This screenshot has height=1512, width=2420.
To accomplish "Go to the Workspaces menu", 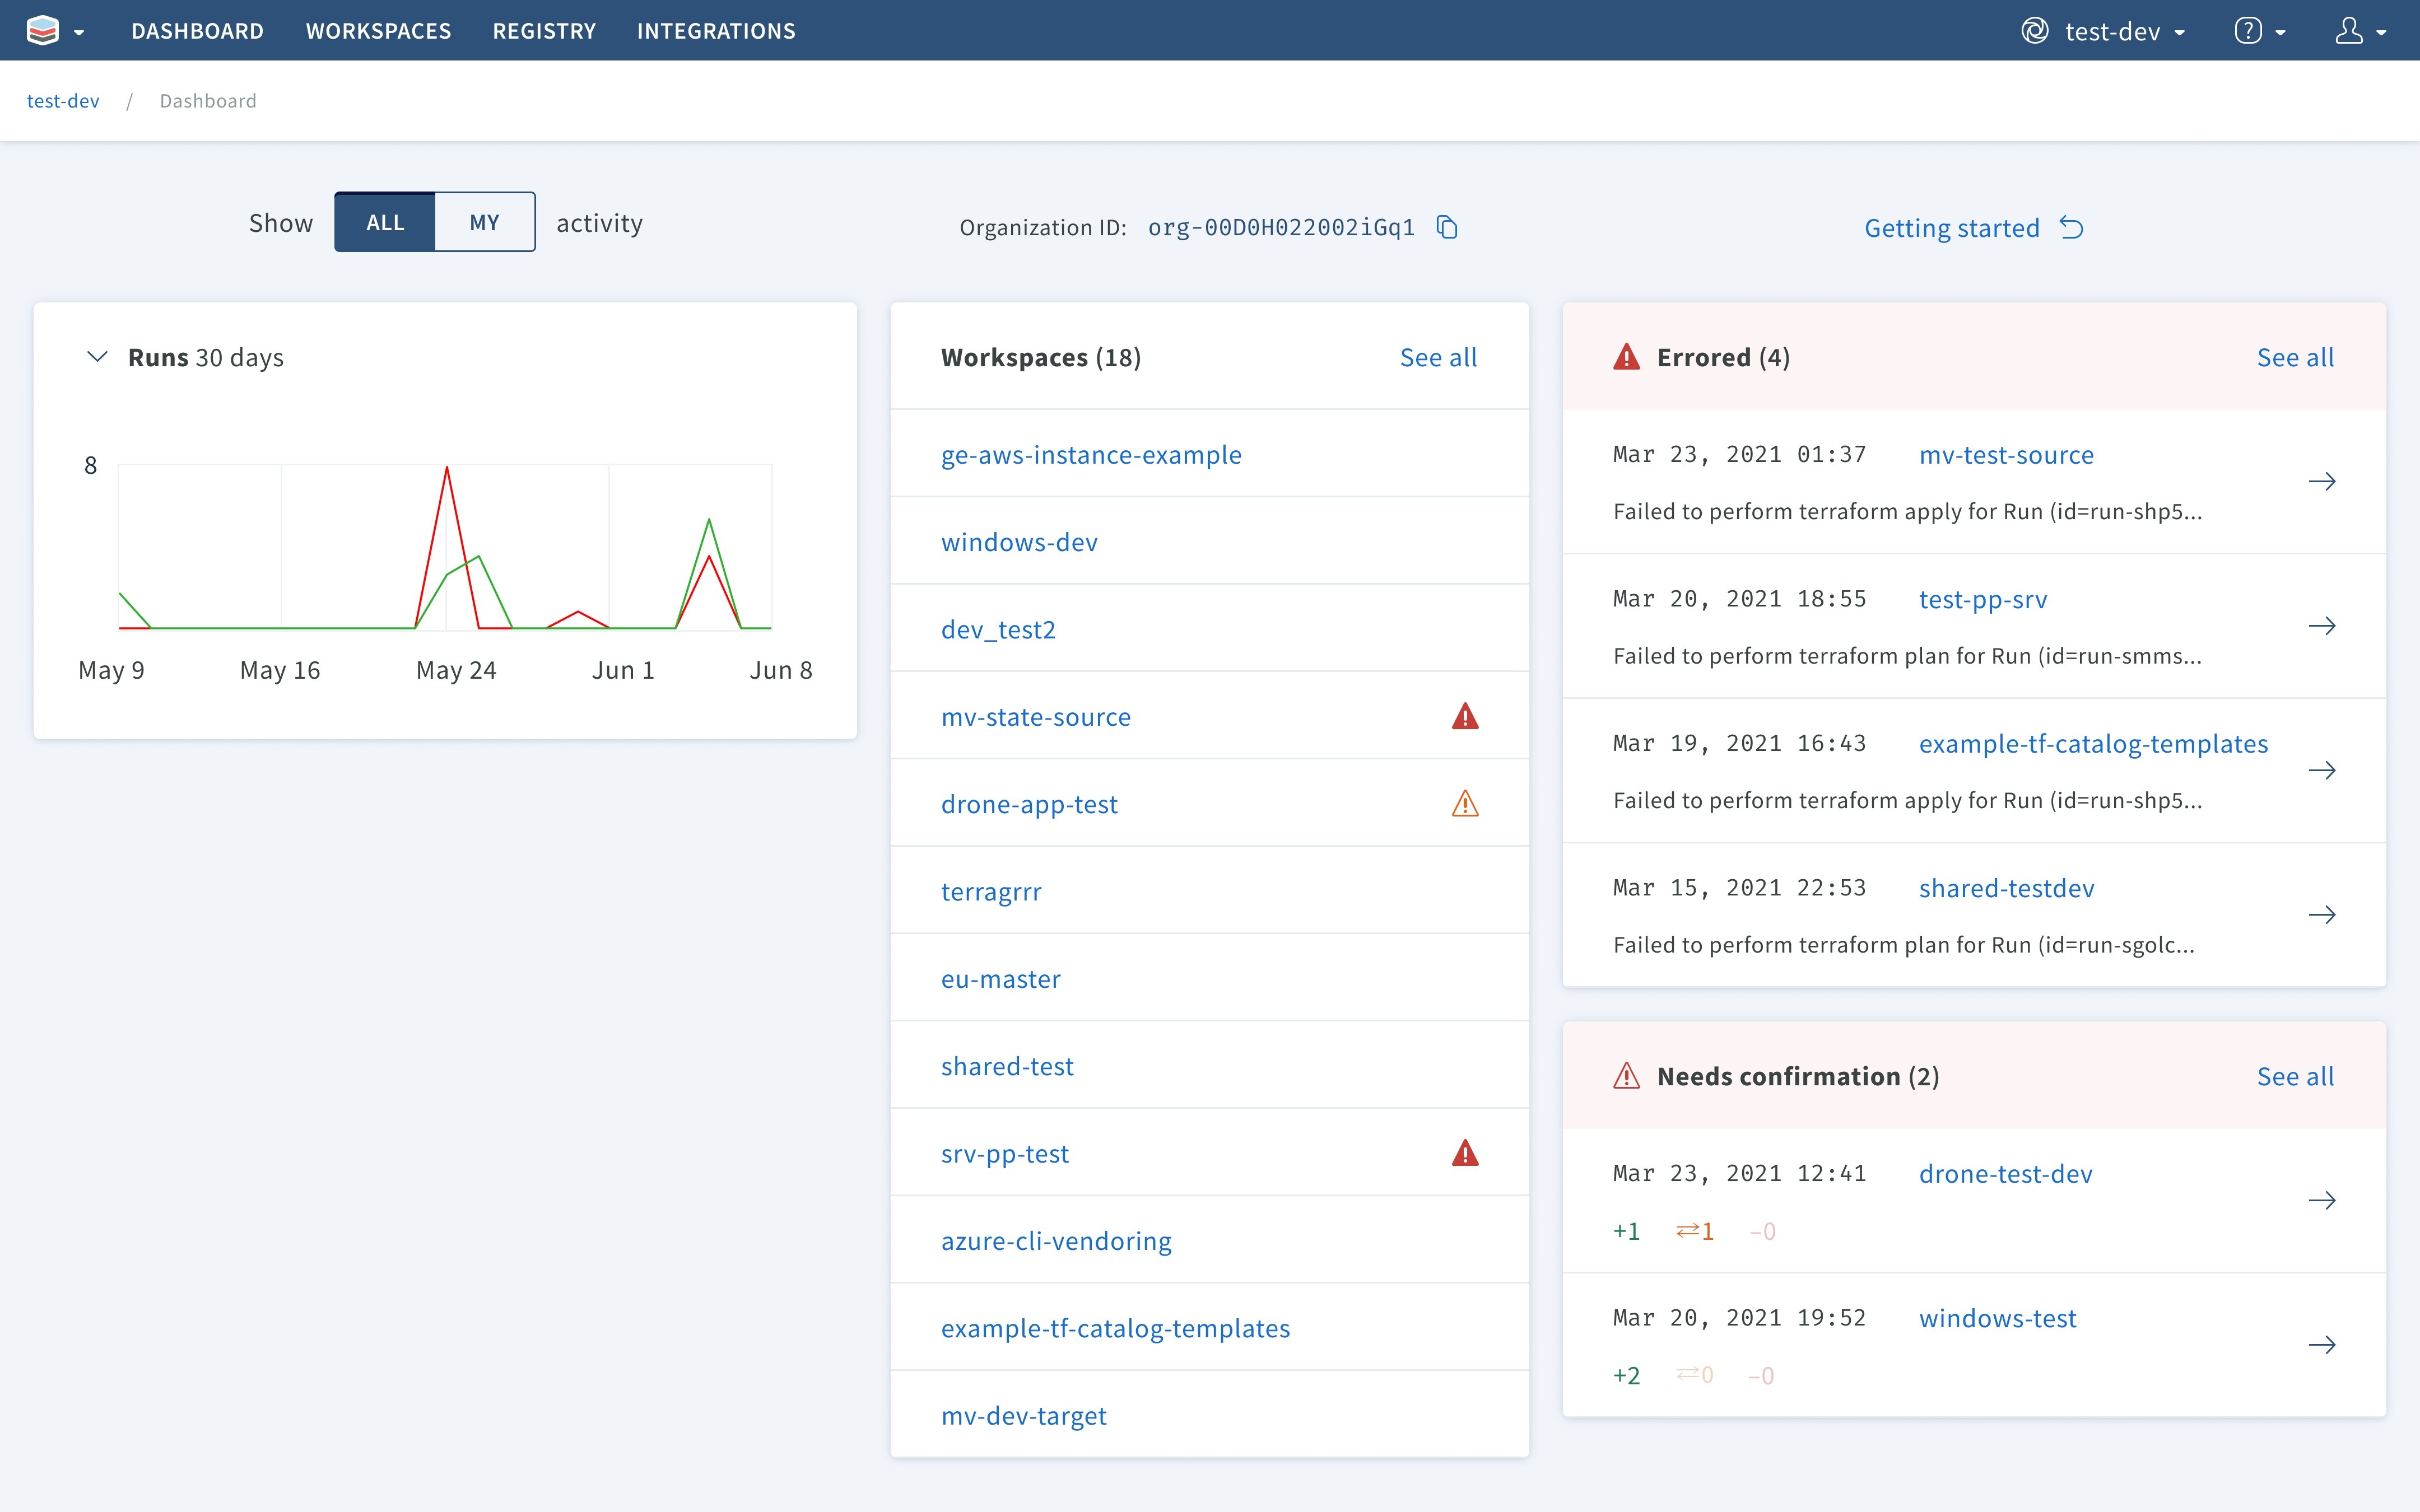I will tap(378, 31).
